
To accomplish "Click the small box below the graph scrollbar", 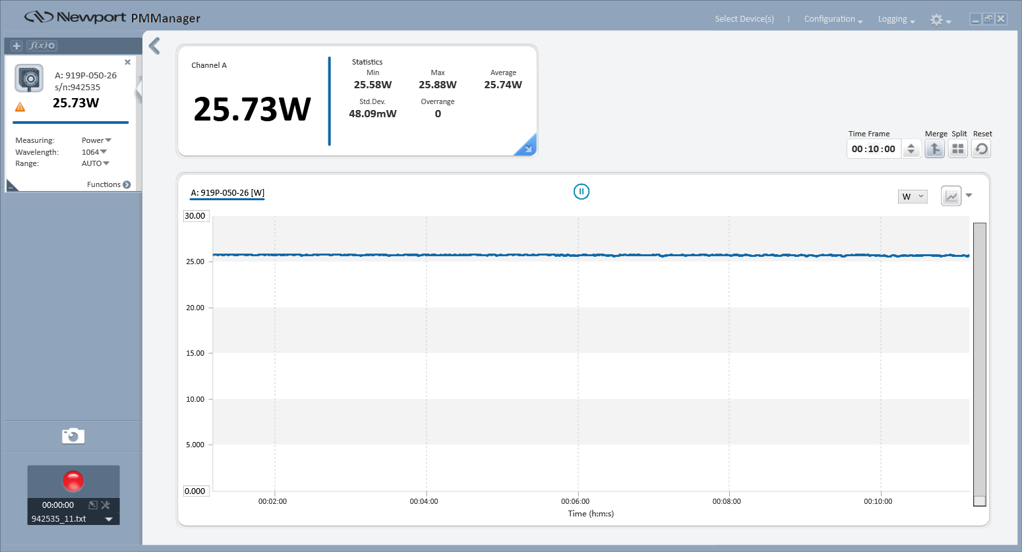I will [x=980, y=501].
